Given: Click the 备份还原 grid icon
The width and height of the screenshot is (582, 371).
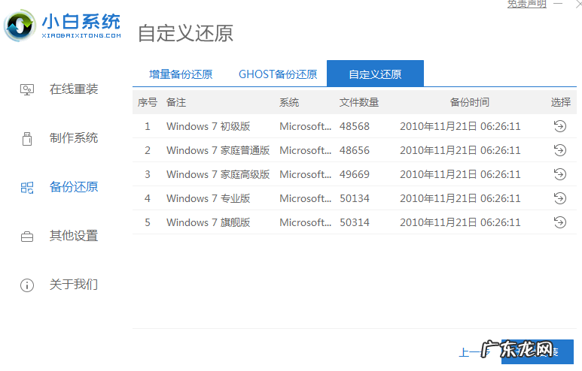Looking at the screenshot, I should click(x=27, y=187).
